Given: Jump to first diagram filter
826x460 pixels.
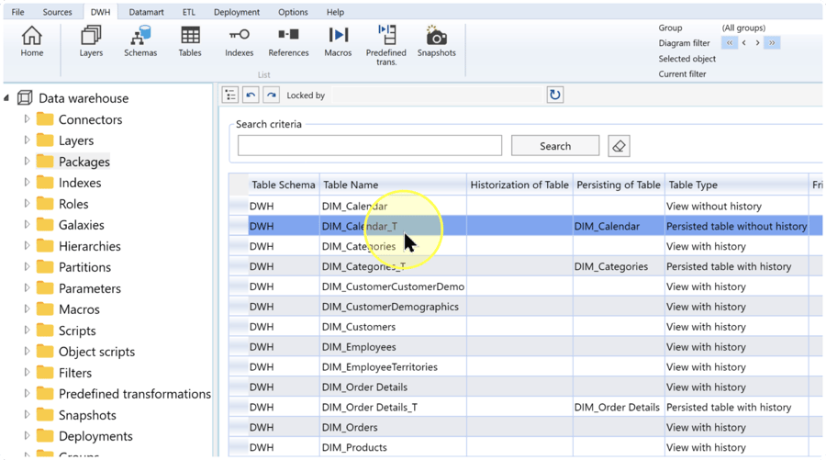Looking at the screenshot, I should point(730,42).
